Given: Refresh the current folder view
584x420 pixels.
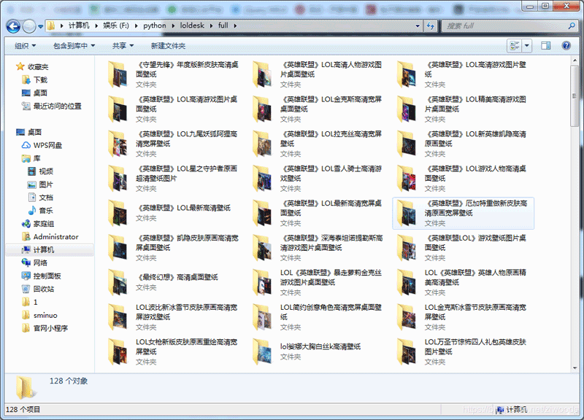Looking at the screenshot, I should click(x=431, y=26).
